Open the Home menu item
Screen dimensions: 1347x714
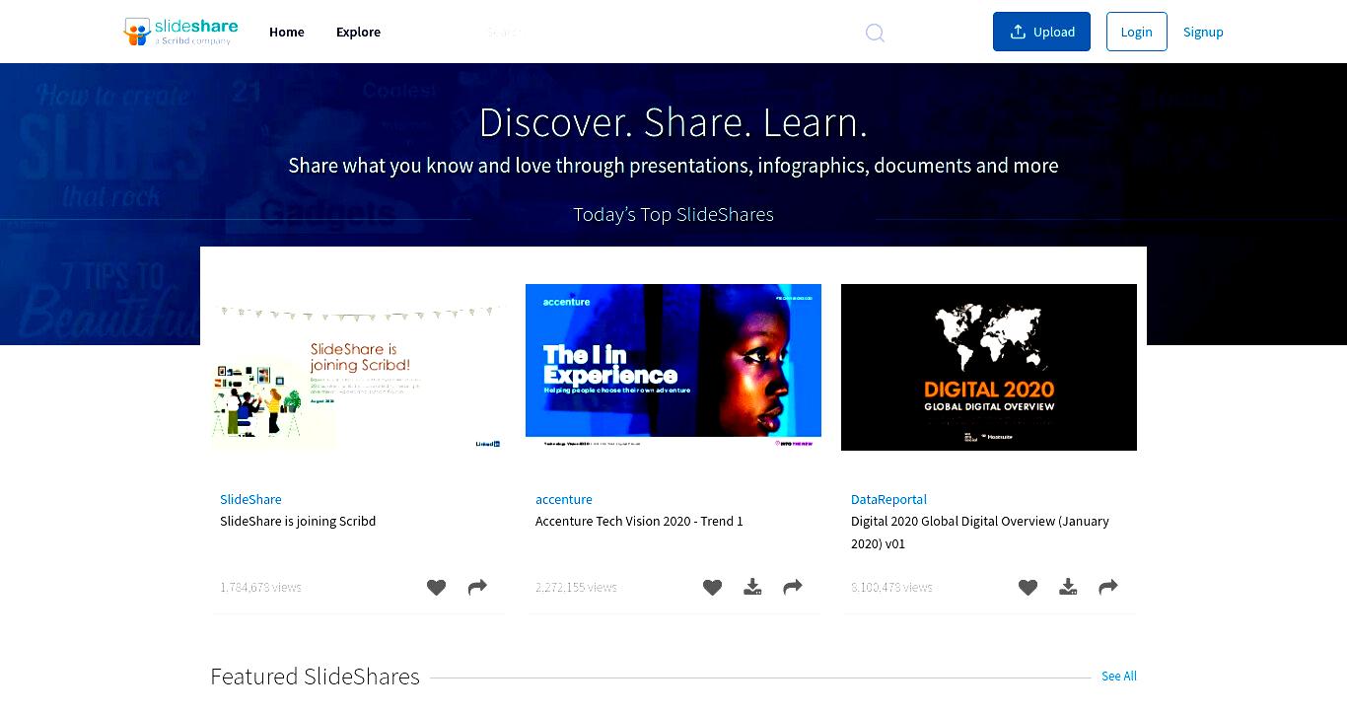click(287, 32)
